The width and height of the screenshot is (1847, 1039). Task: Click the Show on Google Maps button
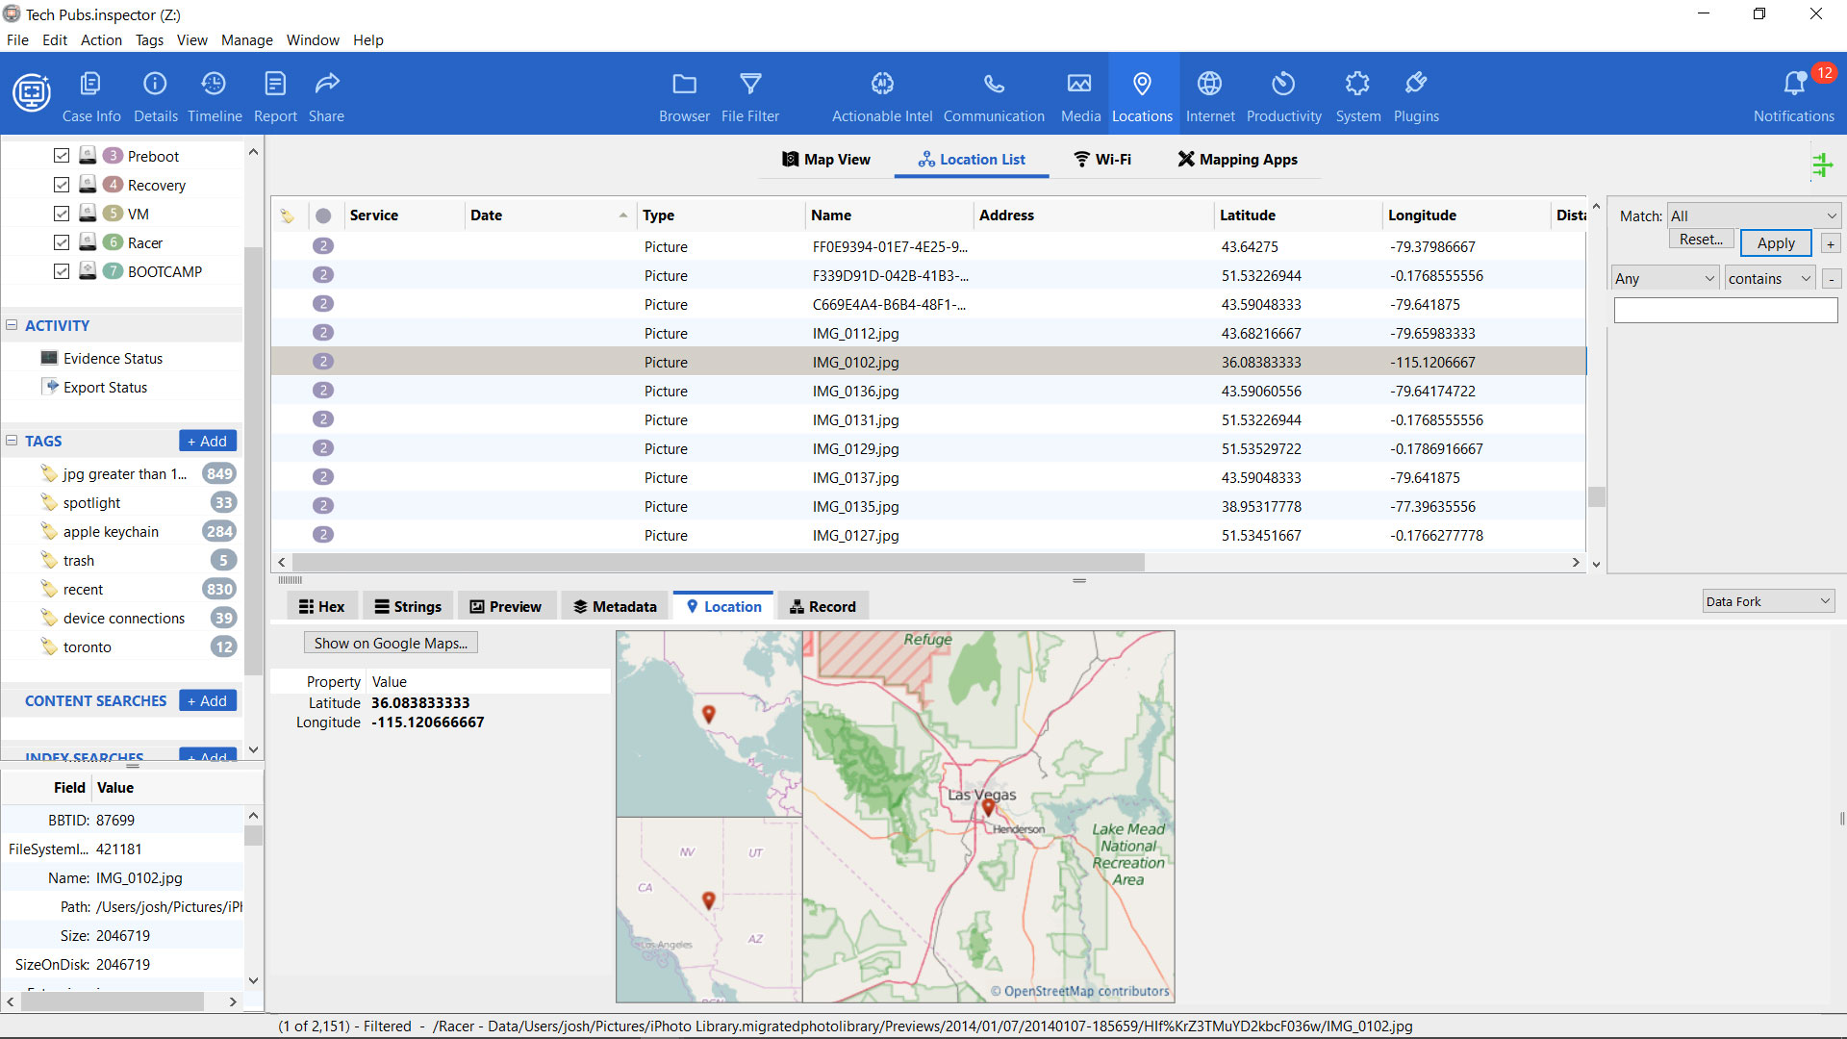coord(390,642)
